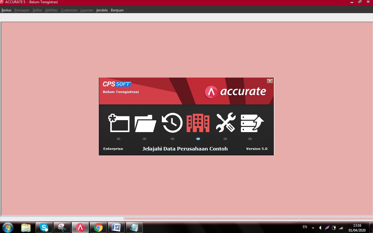Click the purple feather tray icon
373x233 pixels.
pos(327,227)
